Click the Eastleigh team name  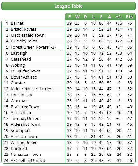pyautogui.click(x=19, y=53)
